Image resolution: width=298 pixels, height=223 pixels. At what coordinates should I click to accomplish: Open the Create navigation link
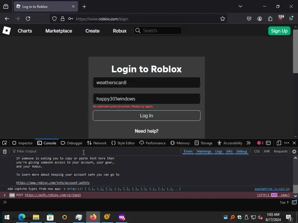92,31
